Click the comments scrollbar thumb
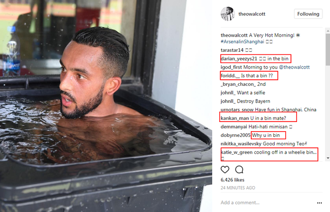 tap(328, 49)
